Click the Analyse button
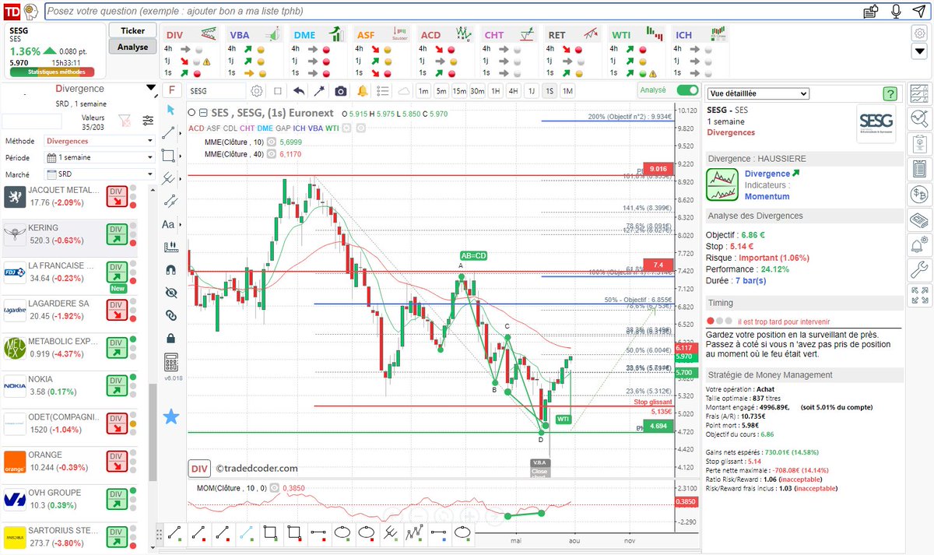 point(132,47)
